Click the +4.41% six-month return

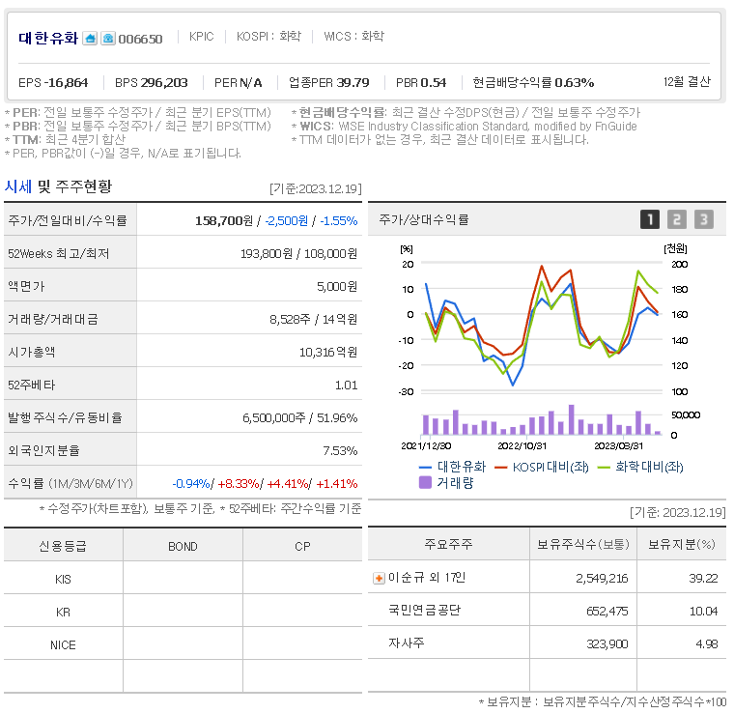[x=288, y=484]
